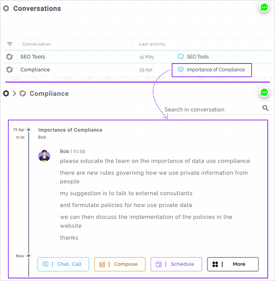Open the Importance of Compliance last activity
Viewport: 275px width, 281px height.
pos(212,70)
